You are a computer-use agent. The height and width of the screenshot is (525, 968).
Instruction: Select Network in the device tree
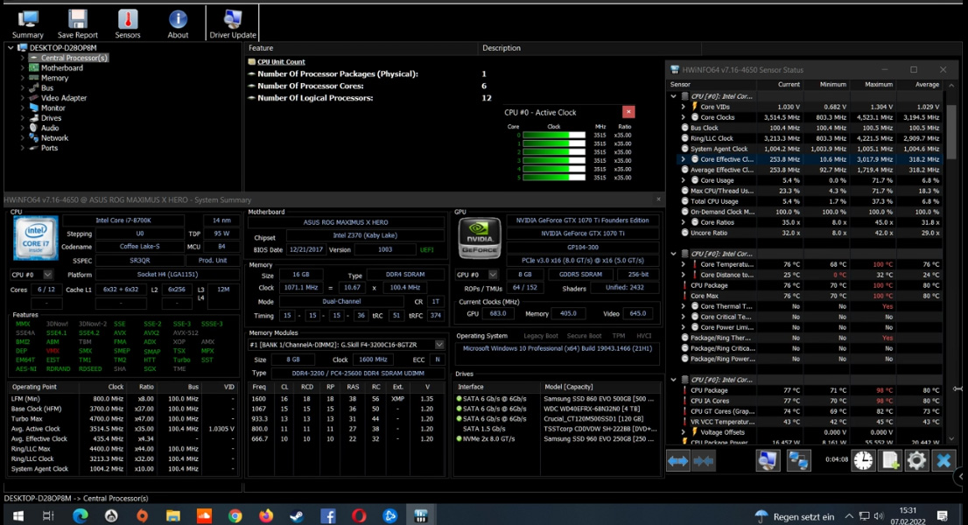[54, 138]
